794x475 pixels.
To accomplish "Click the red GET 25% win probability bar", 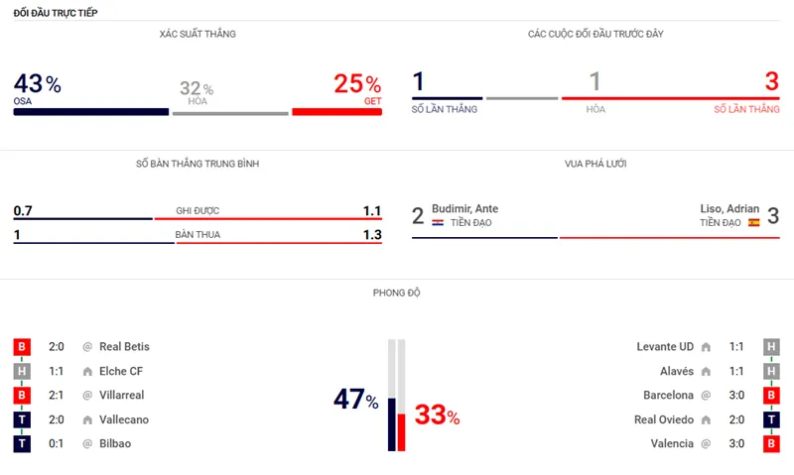I will (x=336, y=112).
